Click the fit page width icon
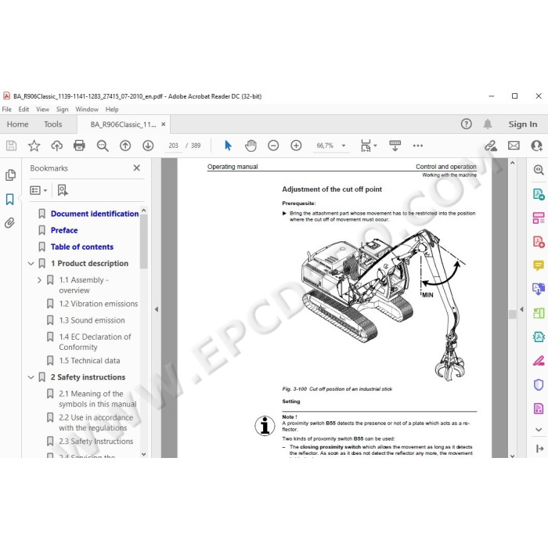This screenshot has width=548, height=548. click(366, 146)
